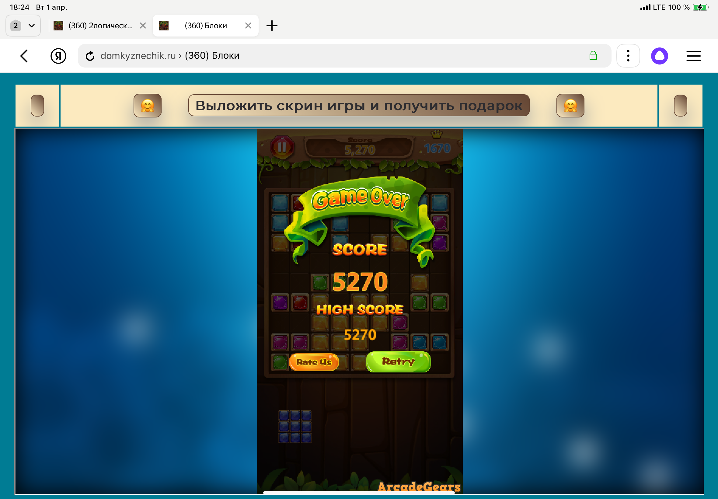Switch to the (360) 2логическ... tab
The width and height of the screenshot is (718, 499).
tap(100, 26)
